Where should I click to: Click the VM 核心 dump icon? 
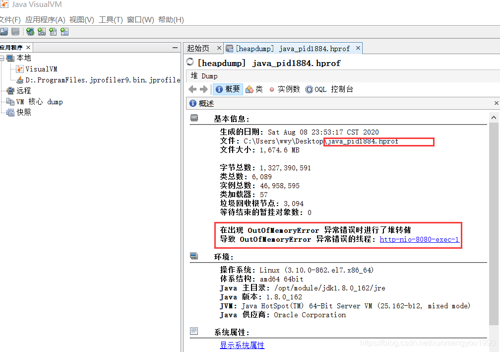pyautogui.click(x=10, y=102)
